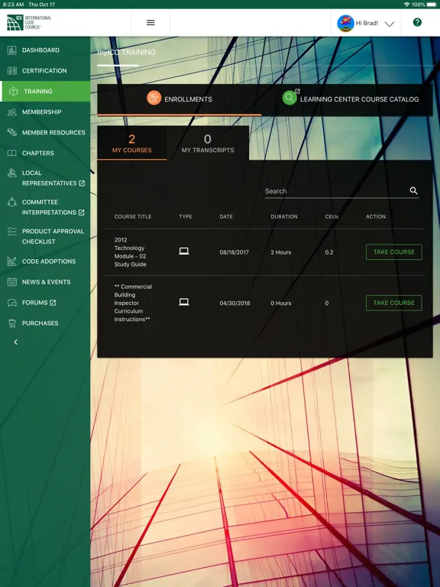Image resolution: width=440 pixels, height=587 pixels.
Task: Click the 08/18/2017 date cell
Action: 235,252
